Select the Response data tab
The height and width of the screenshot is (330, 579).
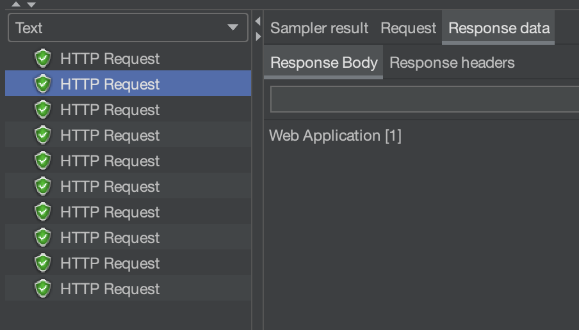pos(499,28)
